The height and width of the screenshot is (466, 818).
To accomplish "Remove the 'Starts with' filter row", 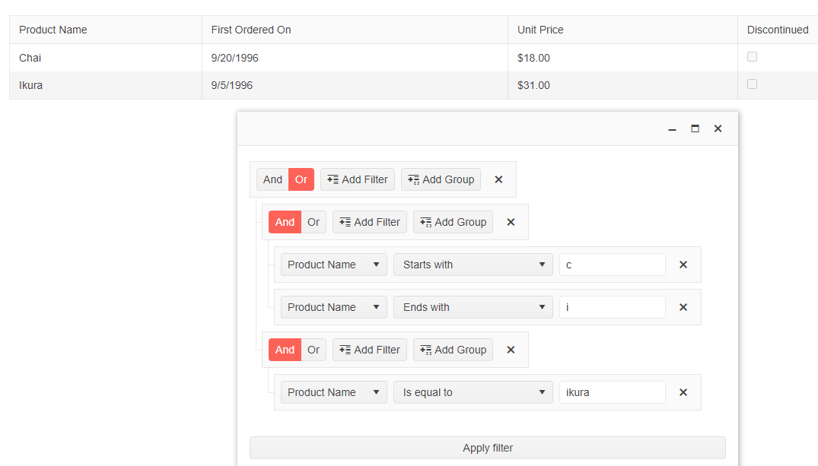I will (683, 265).
